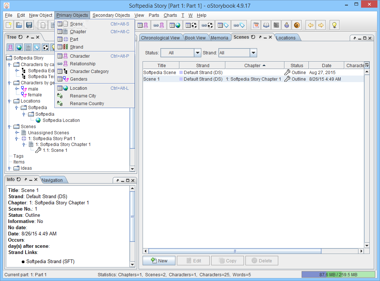
Task: Open the Secondary Objects menu
Action: [x=111, y=15]
